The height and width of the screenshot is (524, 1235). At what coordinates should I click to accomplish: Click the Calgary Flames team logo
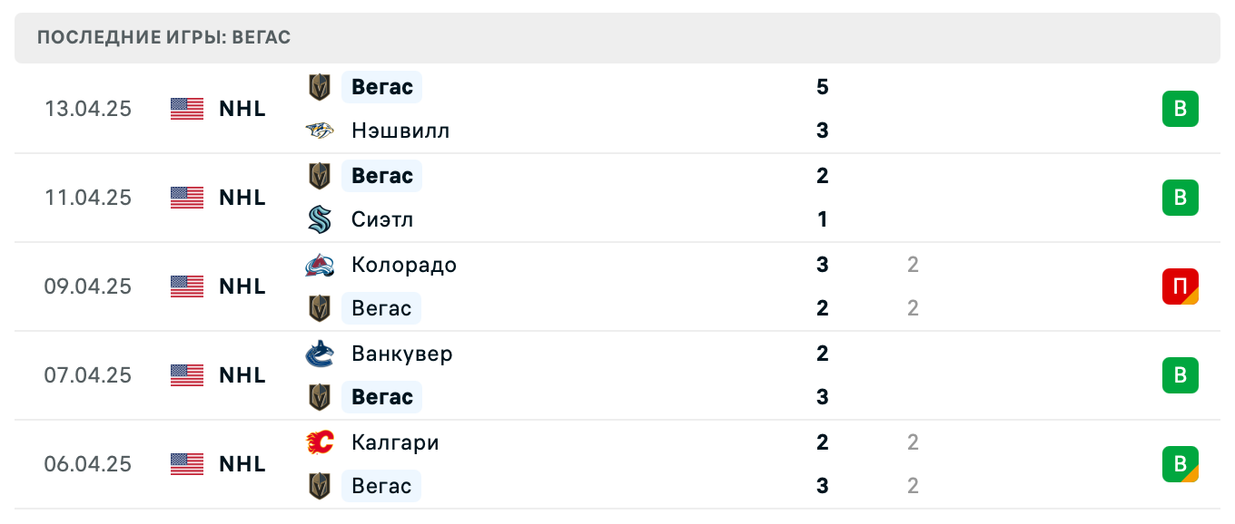320,442
